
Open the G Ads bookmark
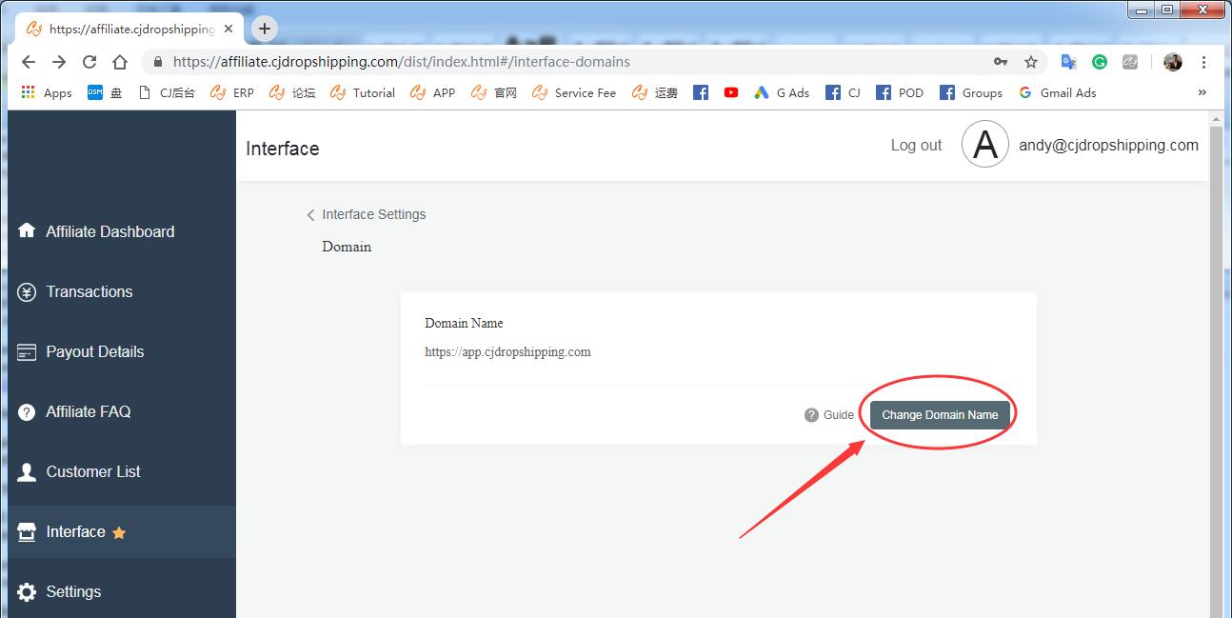[782, 92]
